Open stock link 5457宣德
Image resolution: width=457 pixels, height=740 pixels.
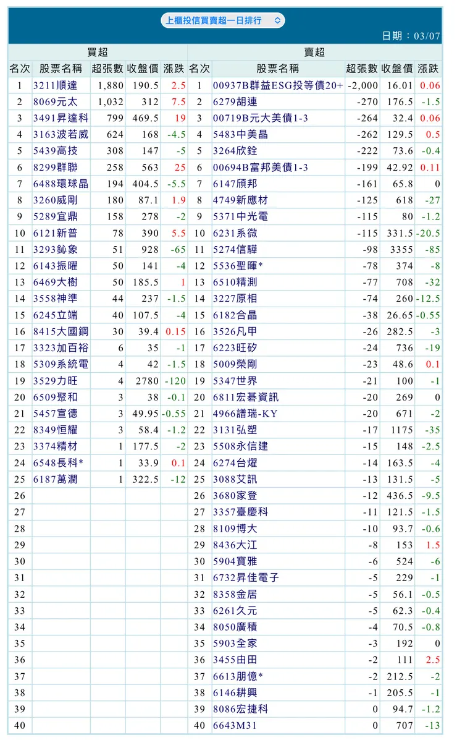[55, 414]
